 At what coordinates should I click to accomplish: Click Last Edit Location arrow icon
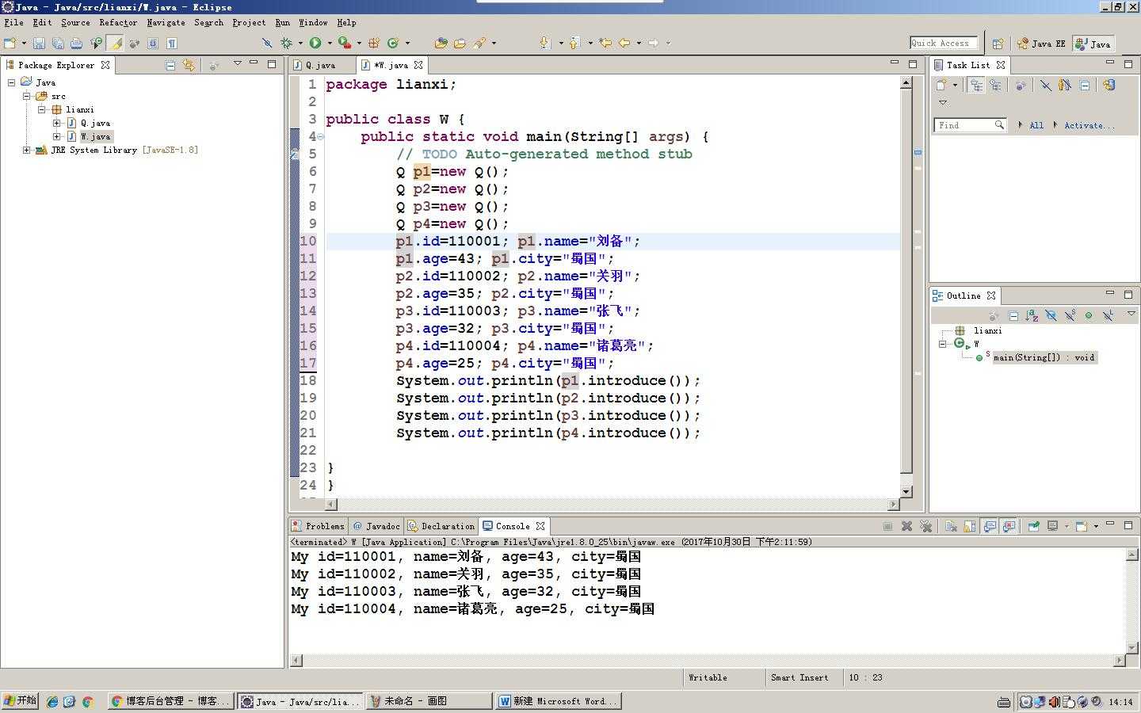pos(605,43)
